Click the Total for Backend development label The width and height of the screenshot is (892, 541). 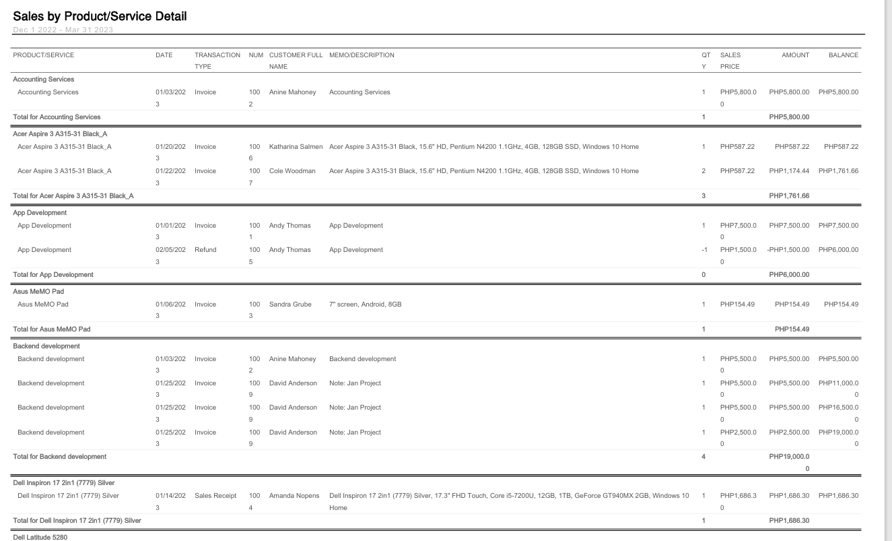click(60, 457)
